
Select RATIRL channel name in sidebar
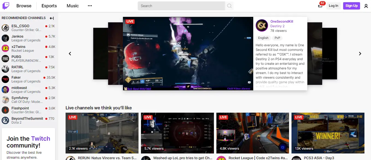click(17, 67)
